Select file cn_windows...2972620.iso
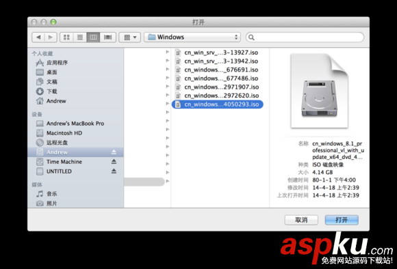 pos(217,96)
